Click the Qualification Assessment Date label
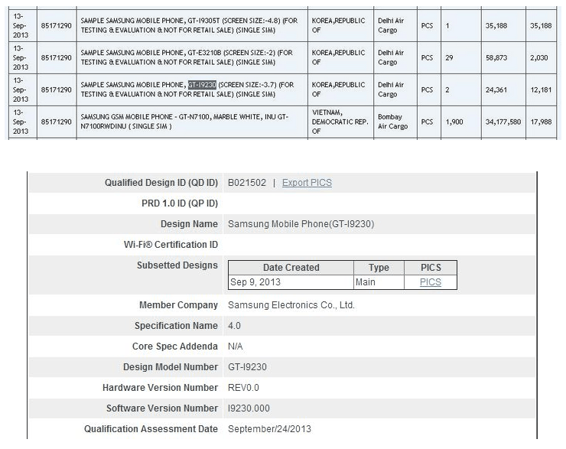566x449 pixels. click(151, 429)
